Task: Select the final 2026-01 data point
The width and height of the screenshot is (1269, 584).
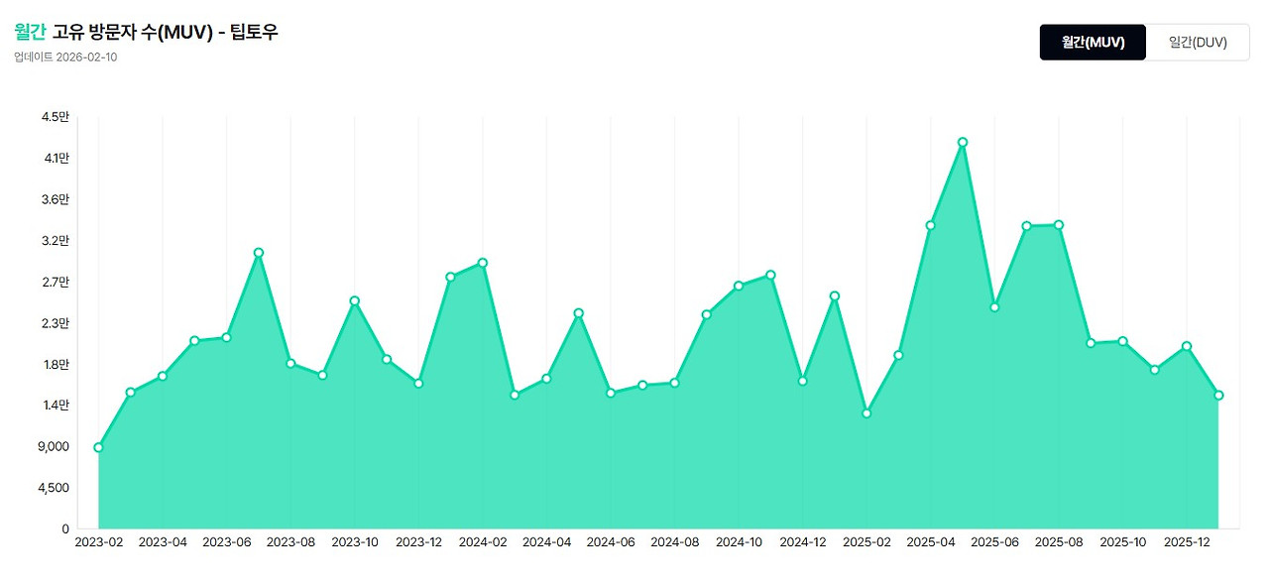Action: click(1218, 396)
